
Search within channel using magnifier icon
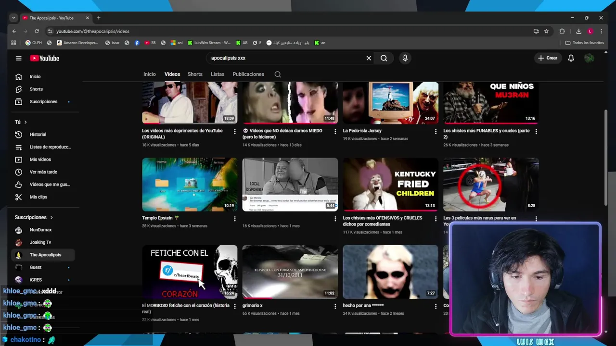(x=278, y=74)
